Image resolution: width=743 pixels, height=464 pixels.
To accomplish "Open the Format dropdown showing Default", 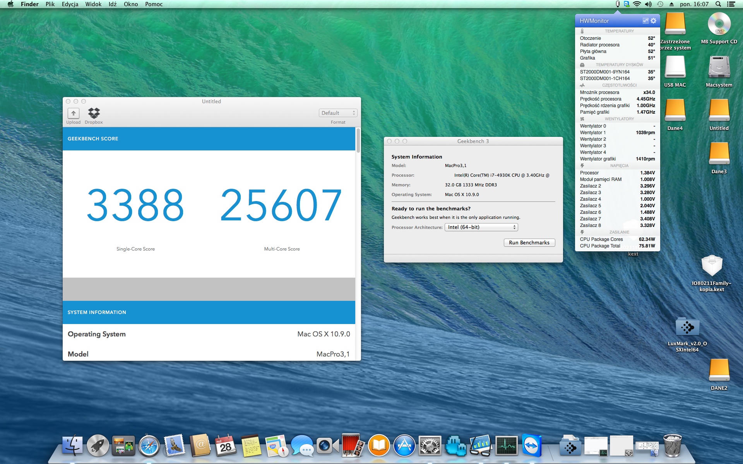I will [338, 113].
